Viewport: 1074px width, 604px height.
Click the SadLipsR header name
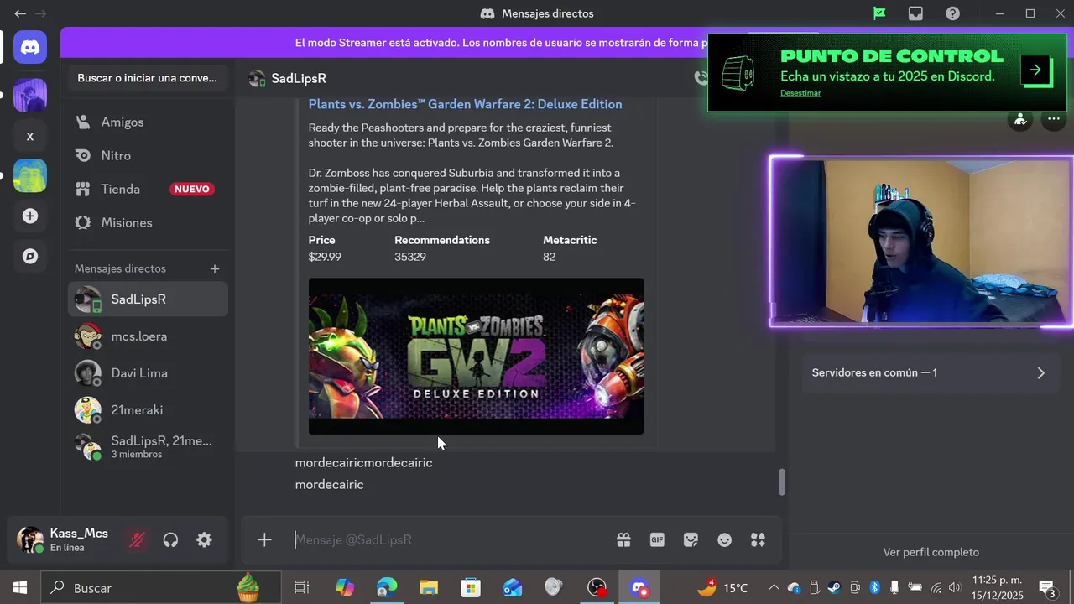coord(299,78)
